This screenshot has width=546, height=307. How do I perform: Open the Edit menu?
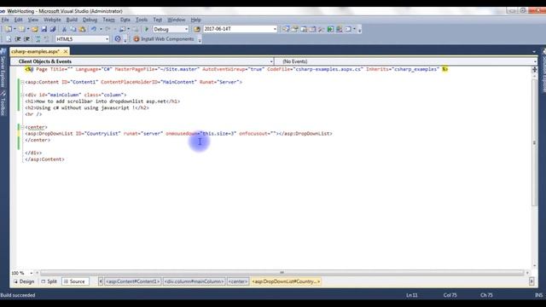18,20
